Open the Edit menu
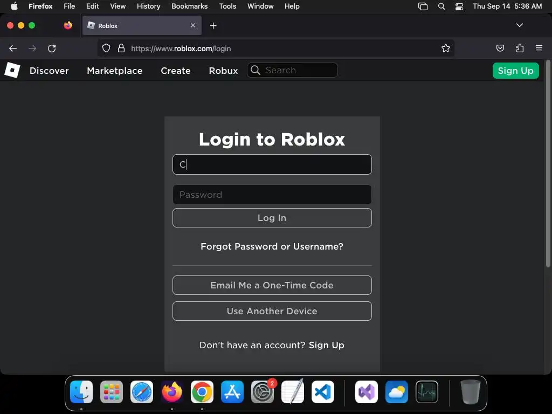Image resolution: width=552 pixels, height=414 pixels. click(92, 6)
